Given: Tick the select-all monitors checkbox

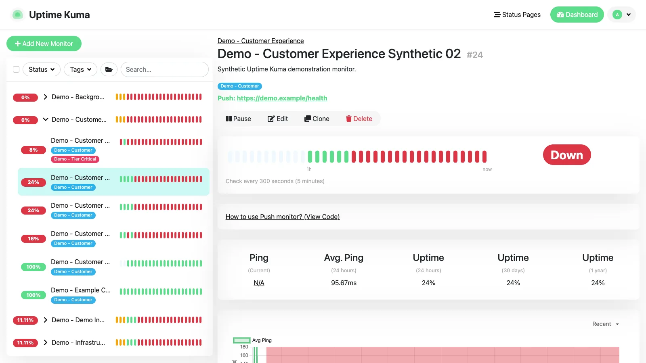Looking at the screenshot, I should click(x=16, y=69).
